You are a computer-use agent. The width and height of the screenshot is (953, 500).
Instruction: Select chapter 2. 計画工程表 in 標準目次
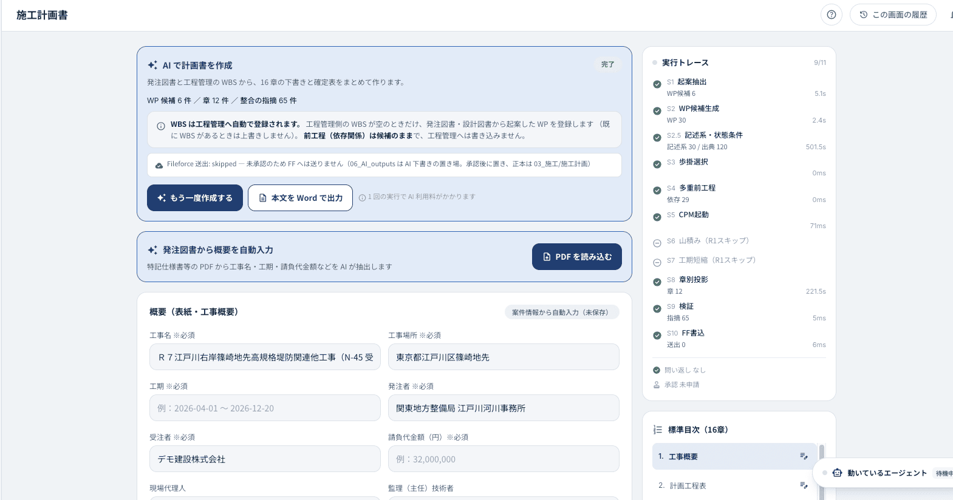pos(734,485)
